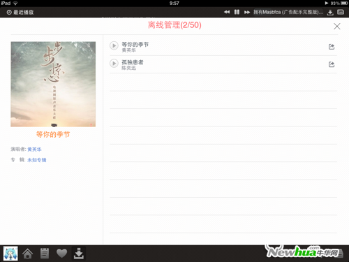Viewport: 349px width, 262px height.
Task: Pause the current playback
Action: click(237, 12)
